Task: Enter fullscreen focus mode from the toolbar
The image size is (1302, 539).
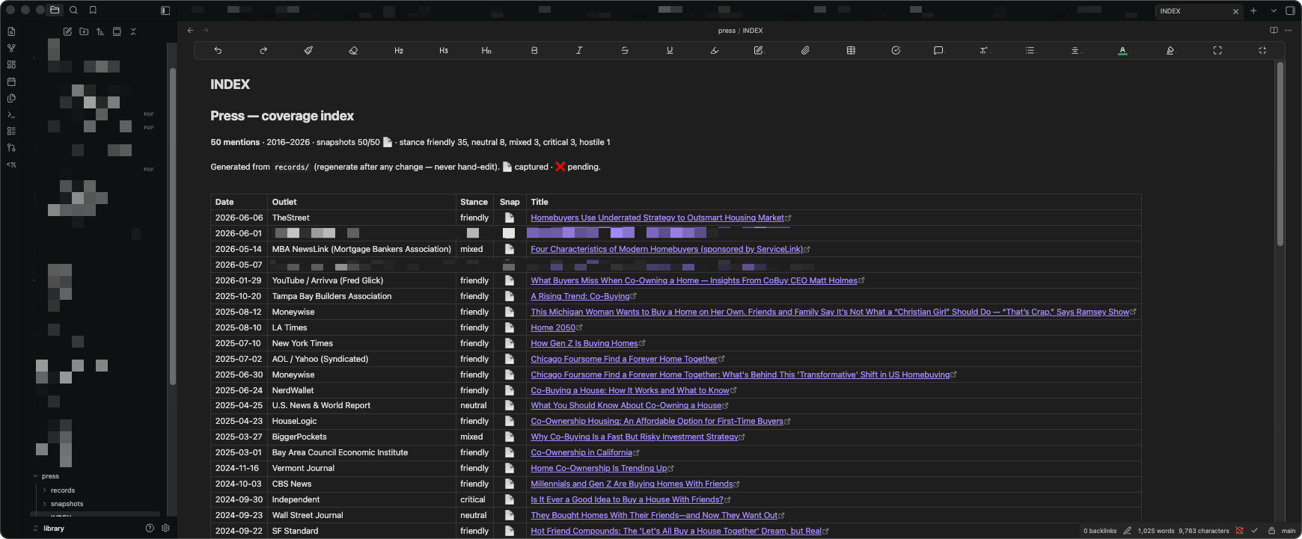Action: click(1217, 50)
